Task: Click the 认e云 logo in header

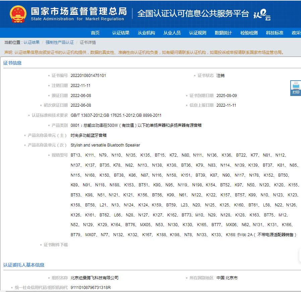Action: tap(262, 15)
